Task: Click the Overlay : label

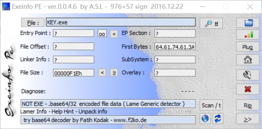Action: pyautogui.click(x=133, y=73)
